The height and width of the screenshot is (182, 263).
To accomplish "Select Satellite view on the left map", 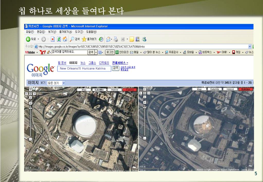I will (99, 90).
